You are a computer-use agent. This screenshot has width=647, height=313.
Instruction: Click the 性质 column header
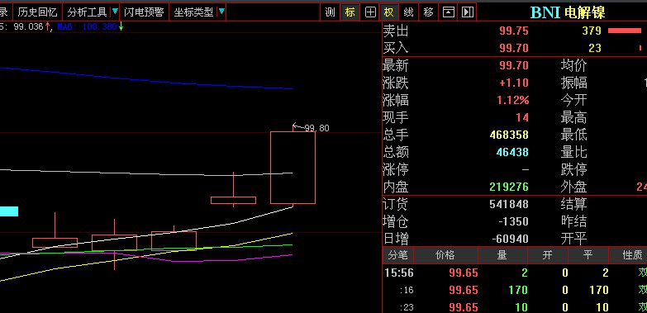pos(633,255)
